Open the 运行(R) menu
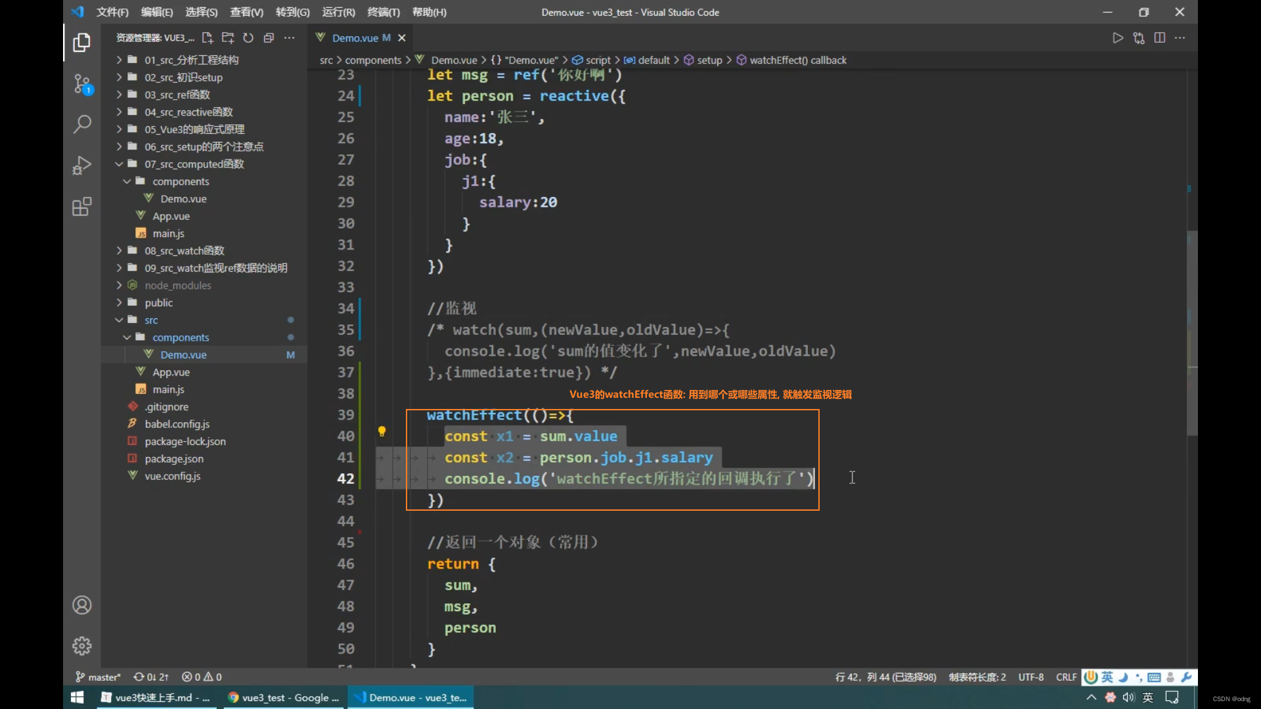The height and width of the screenshot is (709, 1261). [x=339, y=12]
